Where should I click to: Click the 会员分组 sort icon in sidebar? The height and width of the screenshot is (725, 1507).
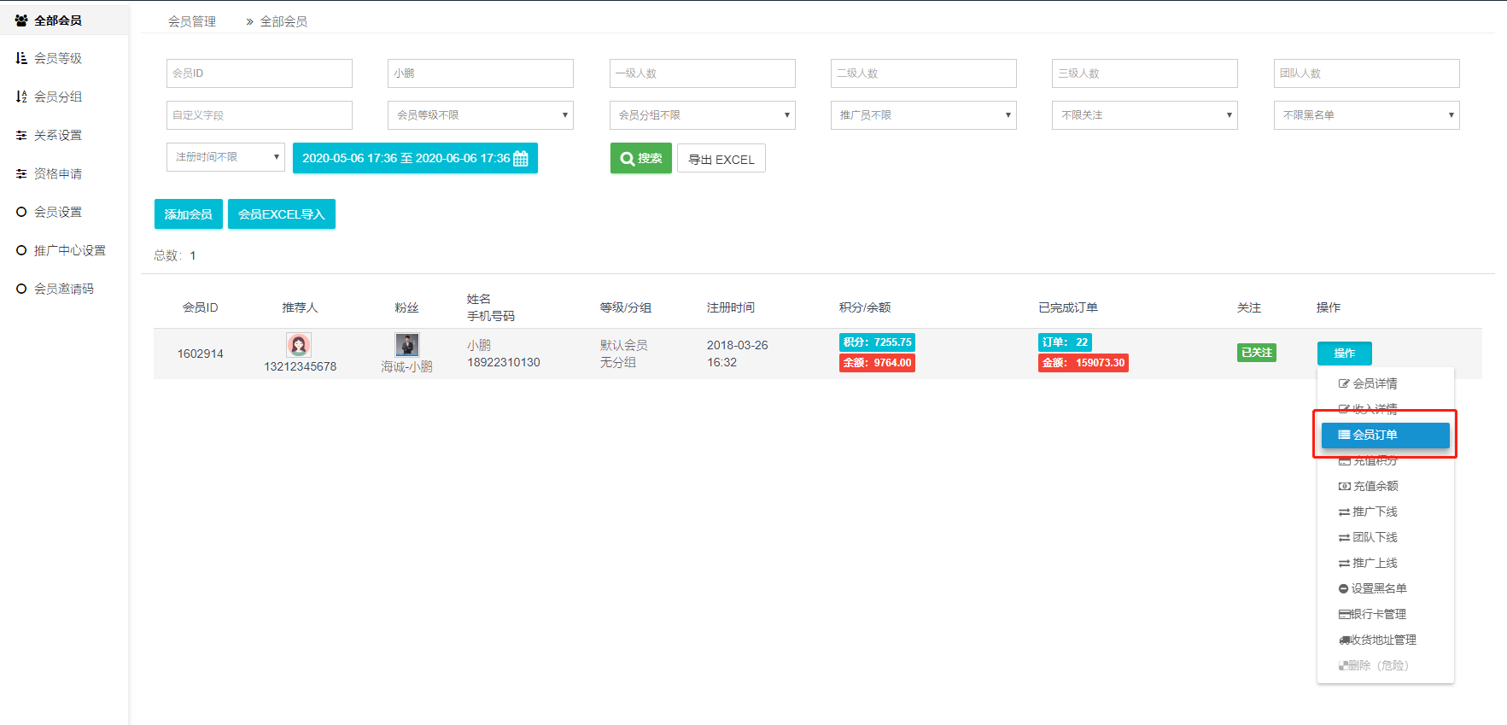point(21,96)
